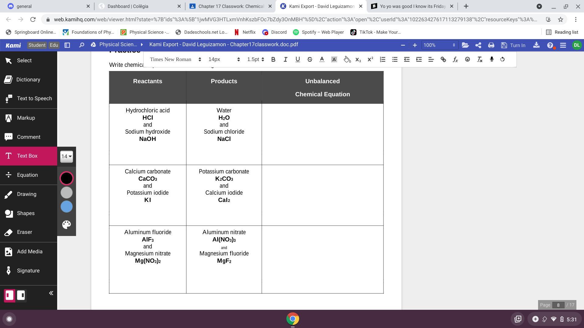Image resolution: width=584 pixels, height=328 pixels.
Task: Open the search magnifier in Kami bar
Action: (81, 45)
